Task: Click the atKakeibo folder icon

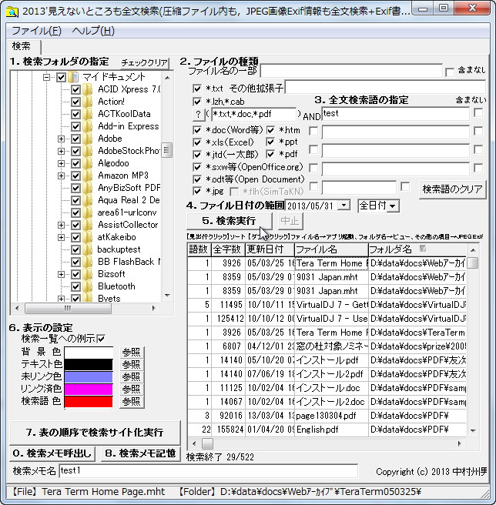Action: click(x=87, y=237)
